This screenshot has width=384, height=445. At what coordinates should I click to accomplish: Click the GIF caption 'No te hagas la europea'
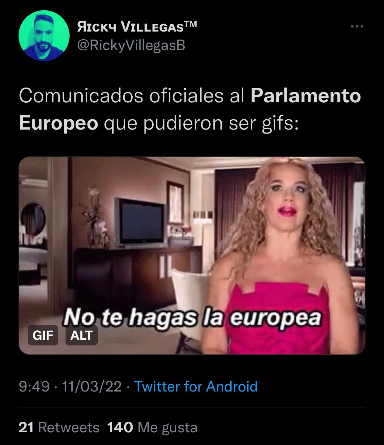click(x=192, y=318)
